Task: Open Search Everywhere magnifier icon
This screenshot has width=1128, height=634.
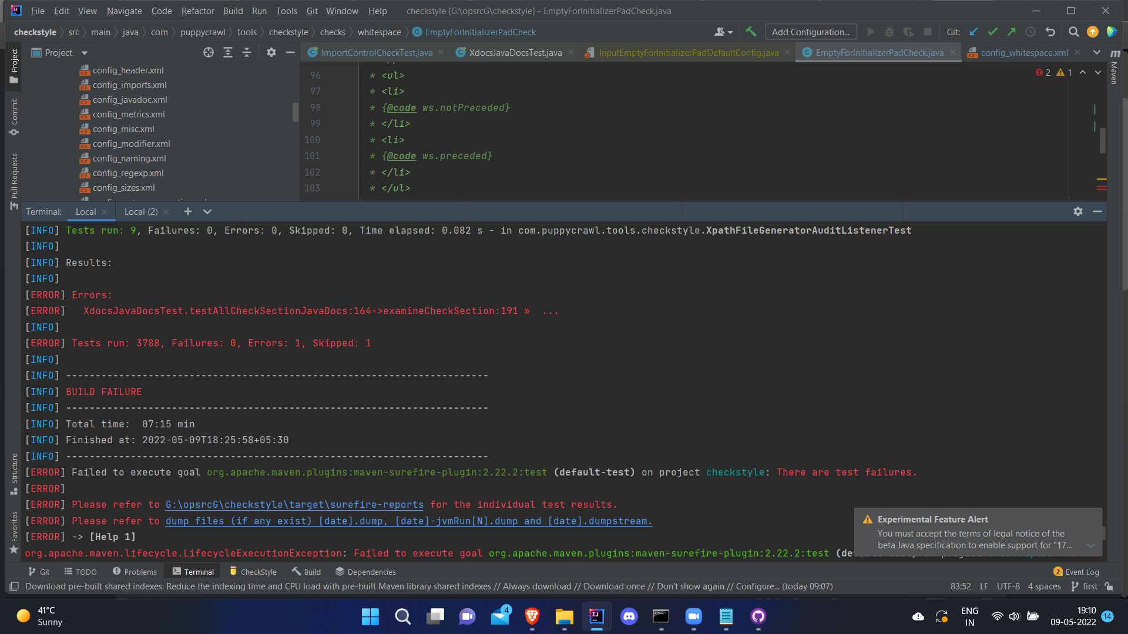Action: (x=1073, y=32)
